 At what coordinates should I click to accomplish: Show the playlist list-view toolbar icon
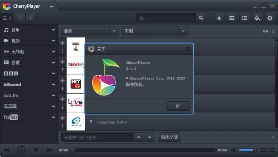click(x=245, y=18)
